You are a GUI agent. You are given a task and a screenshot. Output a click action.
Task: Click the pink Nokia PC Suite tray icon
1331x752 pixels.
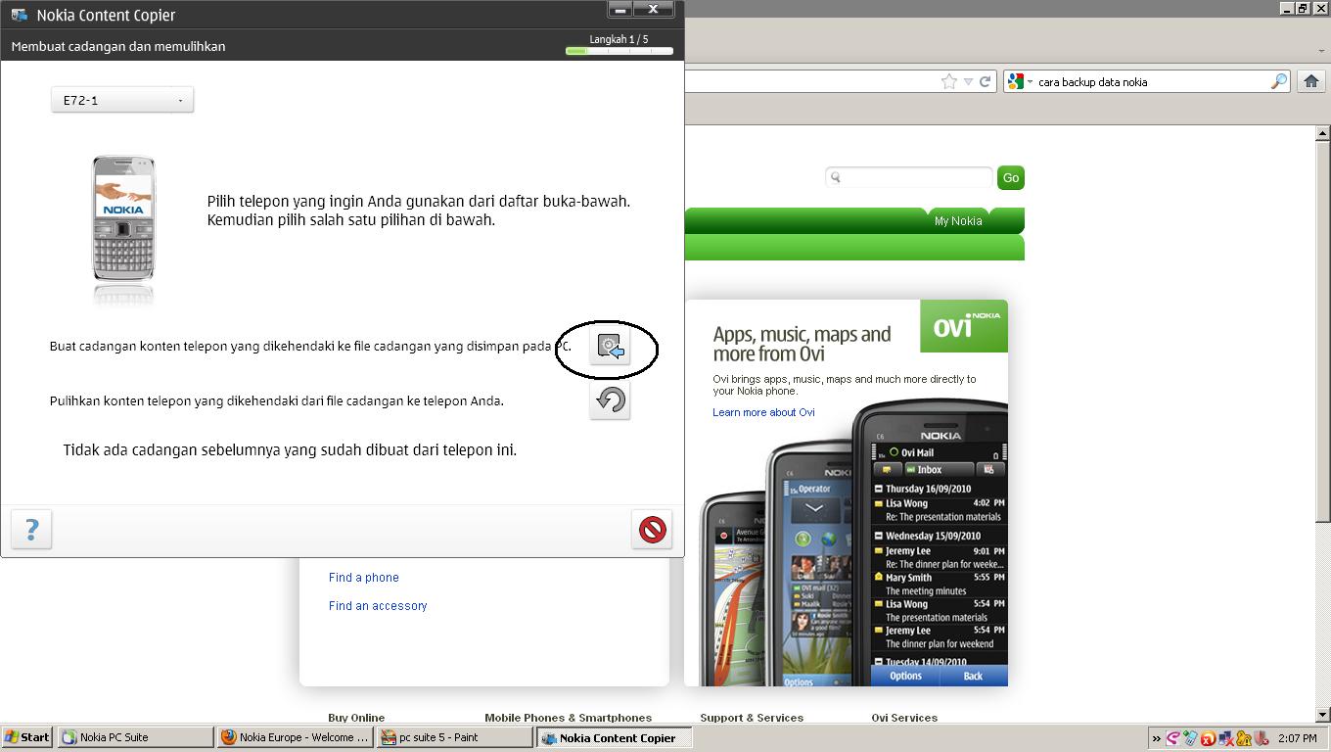pyautogui.click(x=1172, y=738)
